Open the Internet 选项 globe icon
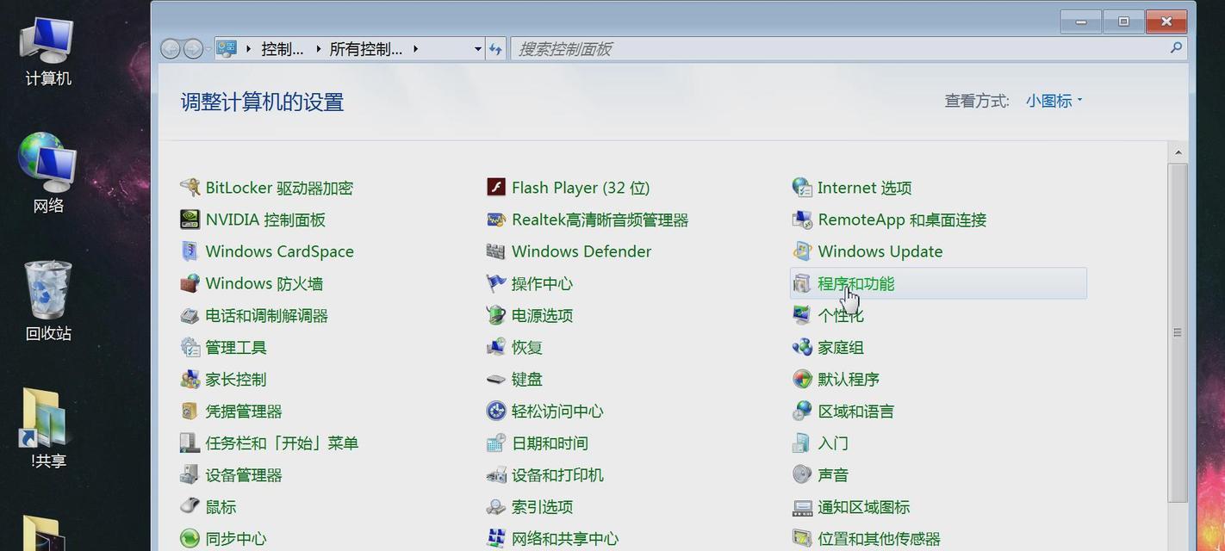This screenshot has width=1225, height=551. point(802,188)
